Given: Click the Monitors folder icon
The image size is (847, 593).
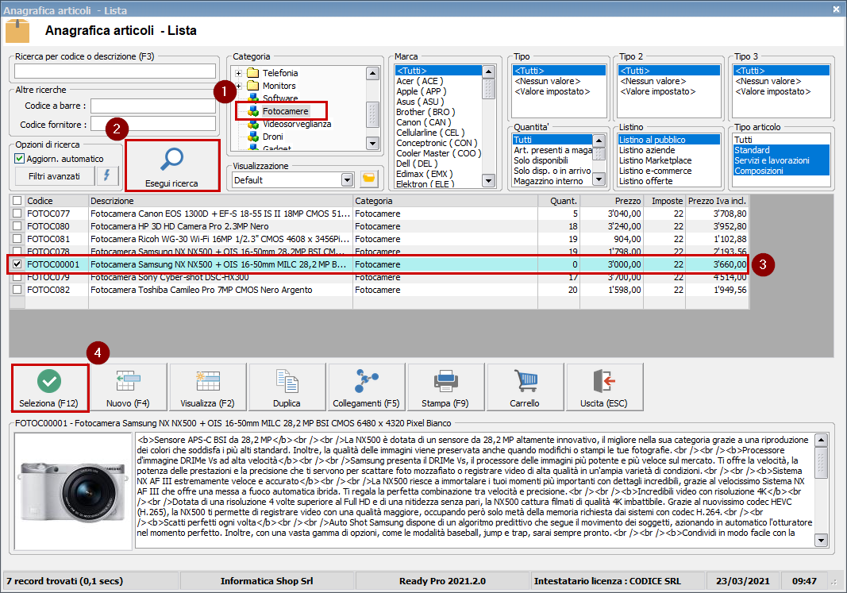Looking at the screenshot, I should (252, 85).
